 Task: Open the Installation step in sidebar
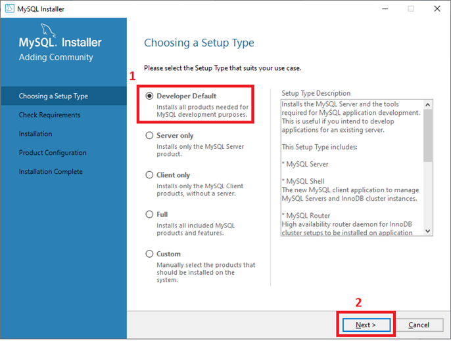point(36,134)
